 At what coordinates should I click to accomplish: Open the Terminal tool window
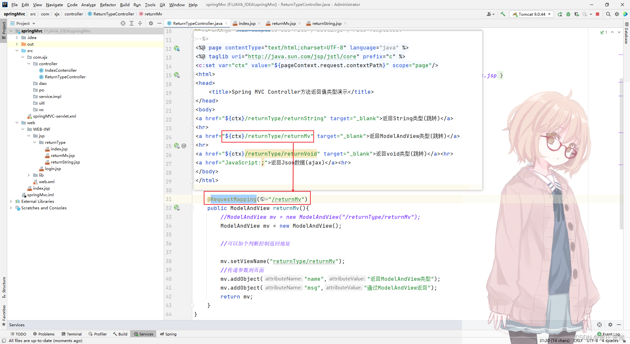coord(72,334)
